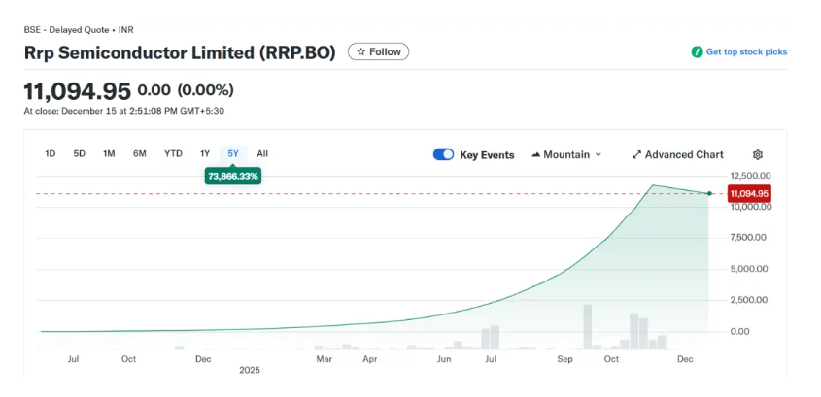Show All time range data
This screenshot has width=821, height=397.
click(262, 153)
